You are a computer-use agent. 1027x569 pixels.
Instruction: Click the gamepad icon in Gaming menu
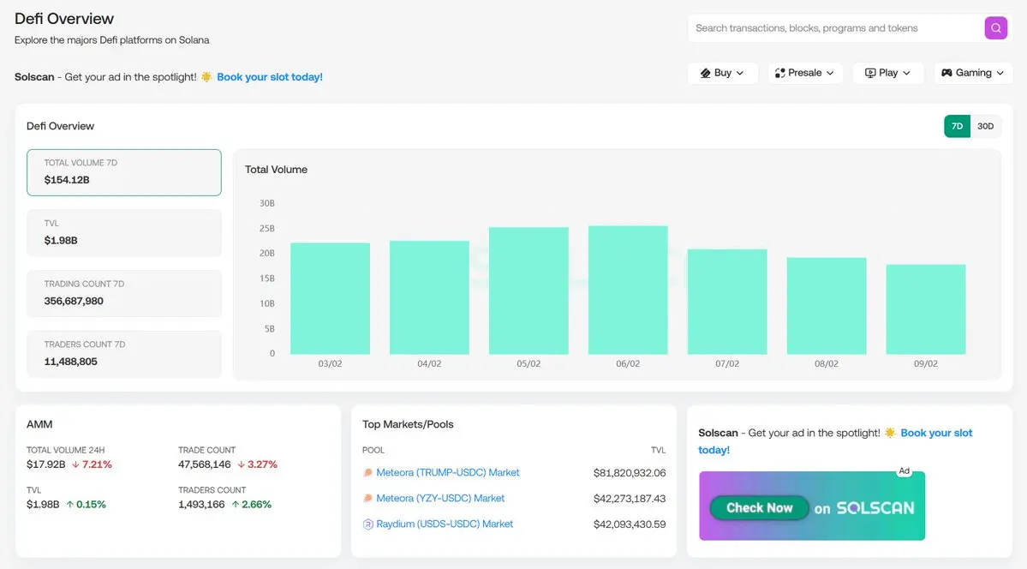click(x=946, y=73)
